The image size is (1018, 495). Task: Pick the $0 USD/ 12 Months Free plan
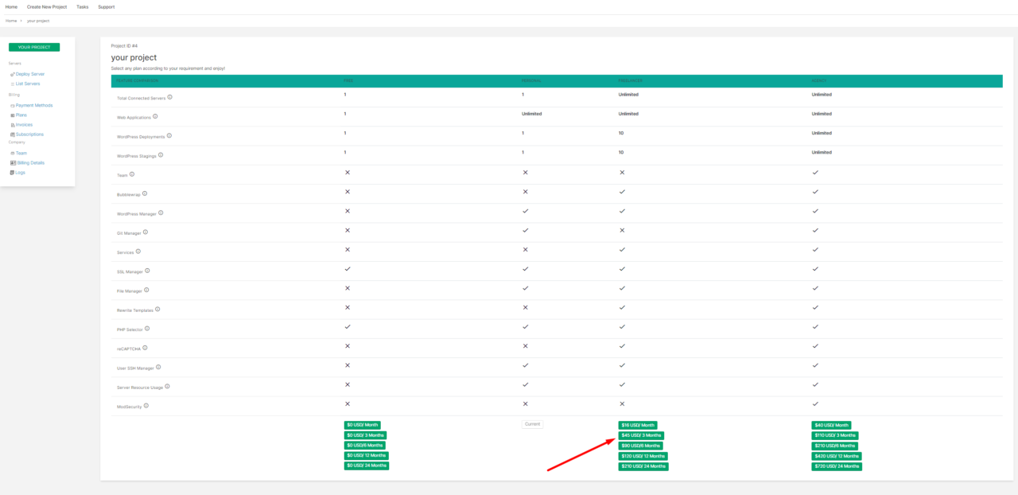click(367, 455)
